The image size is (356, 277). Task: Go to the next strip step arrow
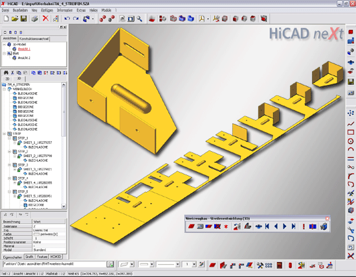coord(285,226)
